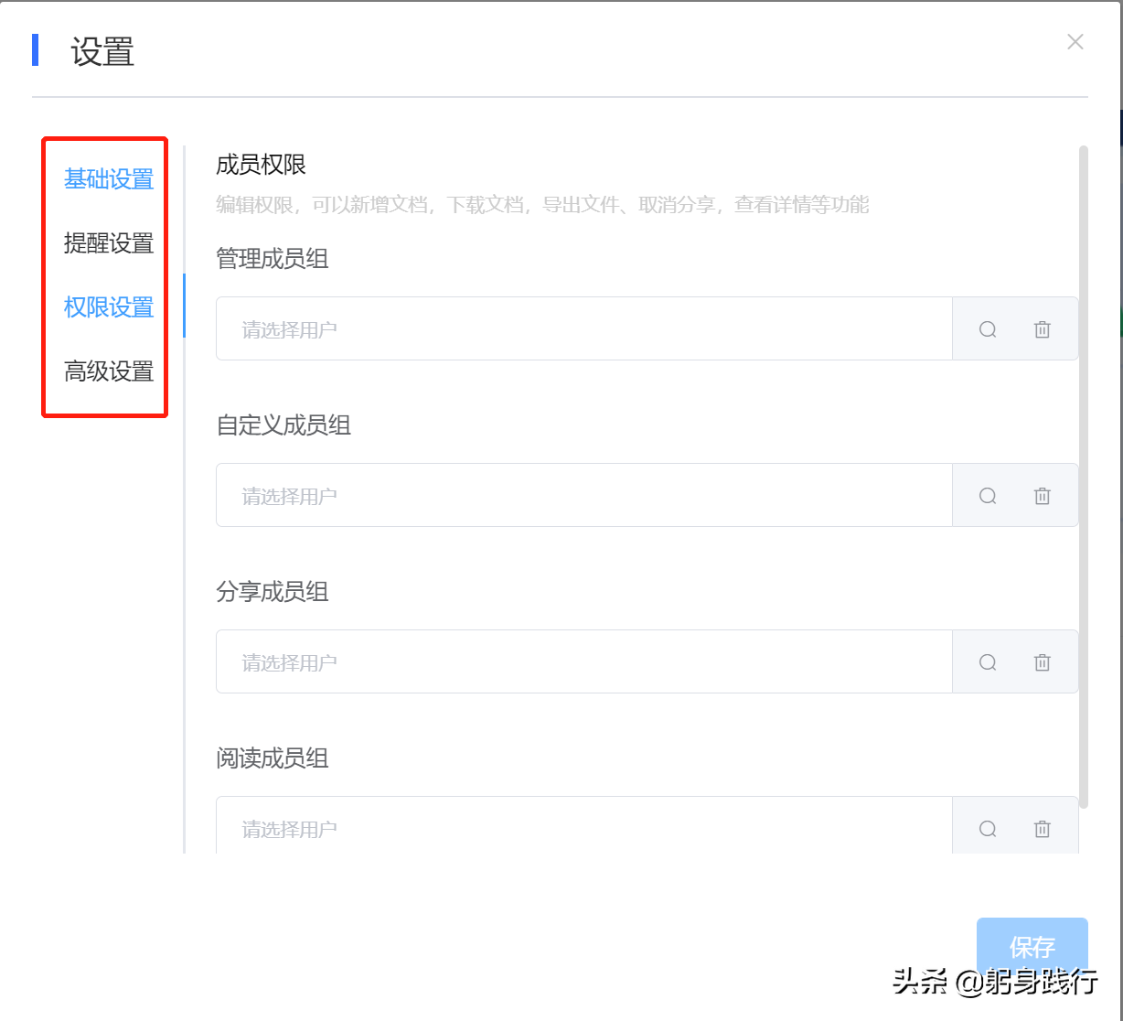
Task: Click trash icon for 阅读成员组
Action: (x=1042, y=829)
